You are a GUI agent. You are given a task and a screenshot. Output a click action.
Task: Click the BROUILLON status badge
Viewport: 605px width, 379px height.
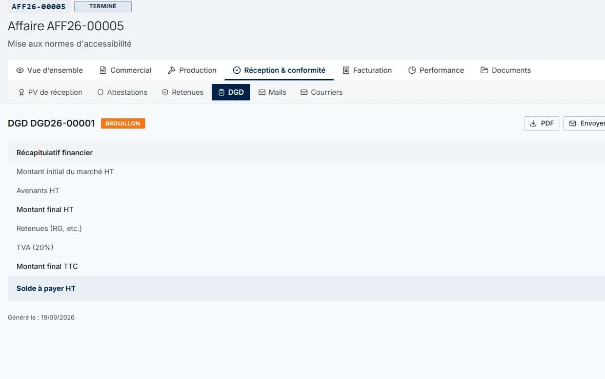point(123,123)
